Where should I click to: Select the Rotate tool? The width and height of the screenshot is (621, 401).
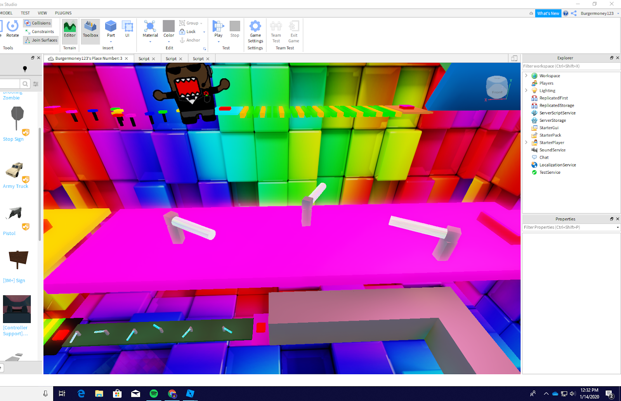click(12, 29)
